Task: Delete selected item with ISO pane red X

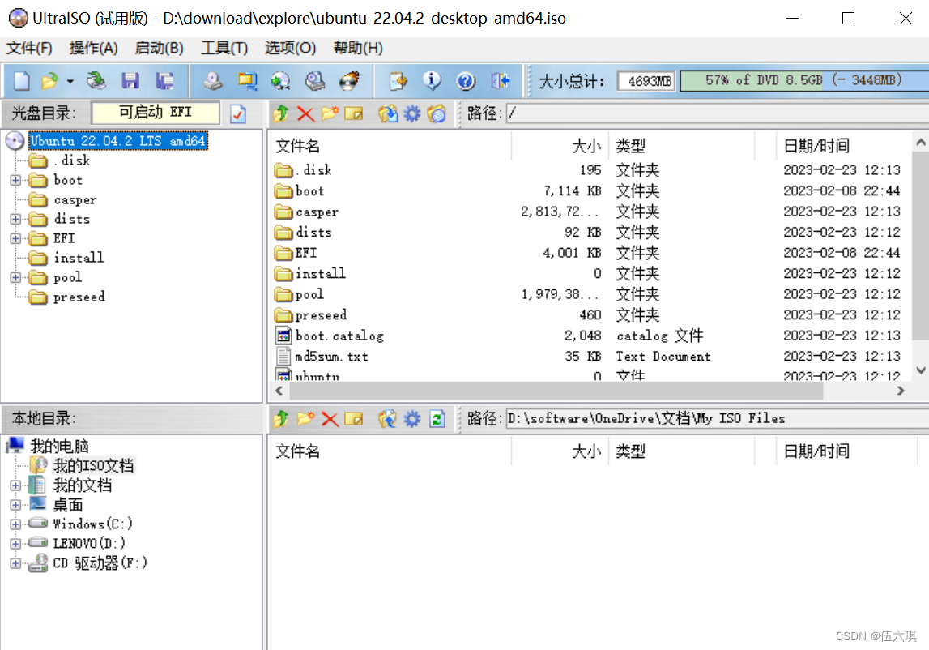Action: (305, 113)
